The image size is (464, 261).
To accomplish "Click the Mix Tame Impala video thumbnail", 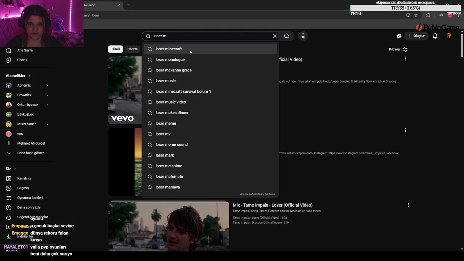I will click(x=169, y=226).
